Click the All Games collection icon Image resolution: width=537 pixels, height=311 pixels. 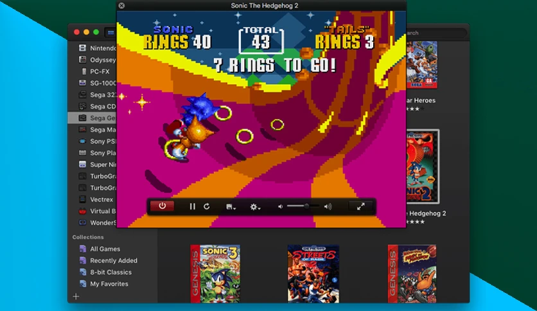[82, 249]
